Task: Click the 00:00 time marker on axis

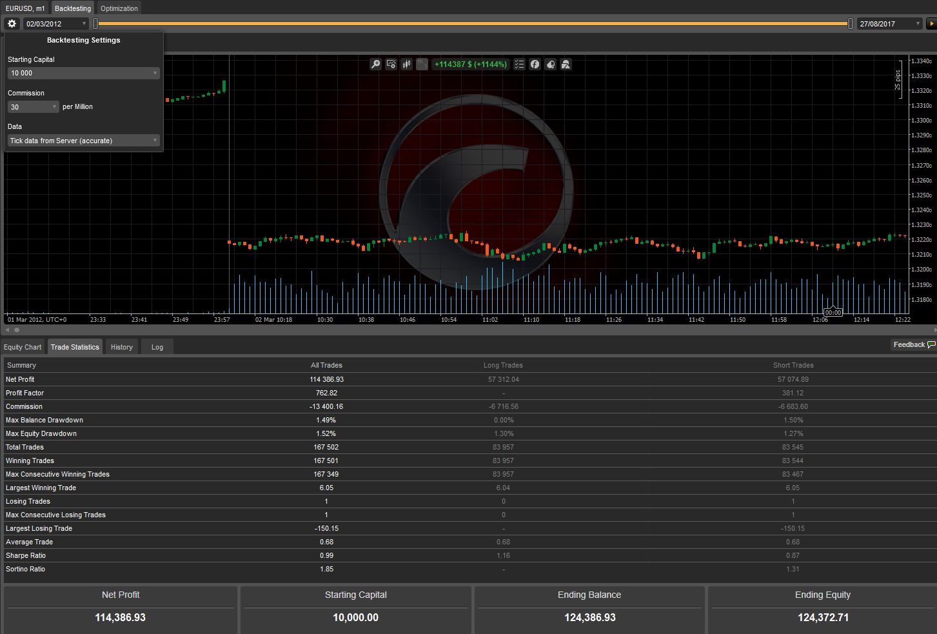Action: click(x=833, y=313)
